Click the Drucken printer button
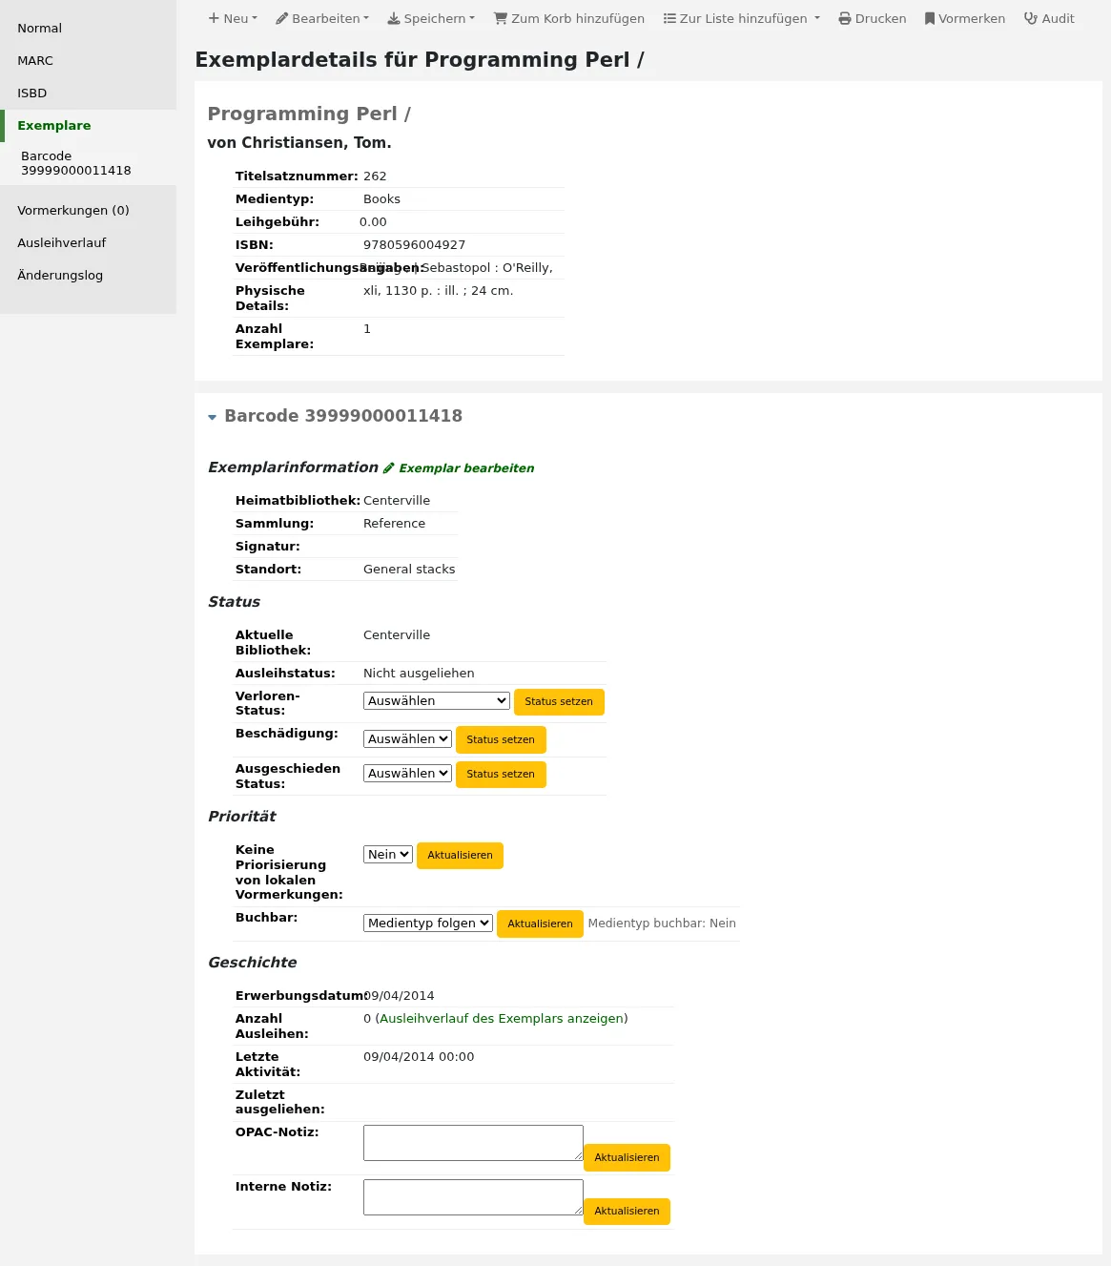1111x1266 pixels. click(873, 18)
